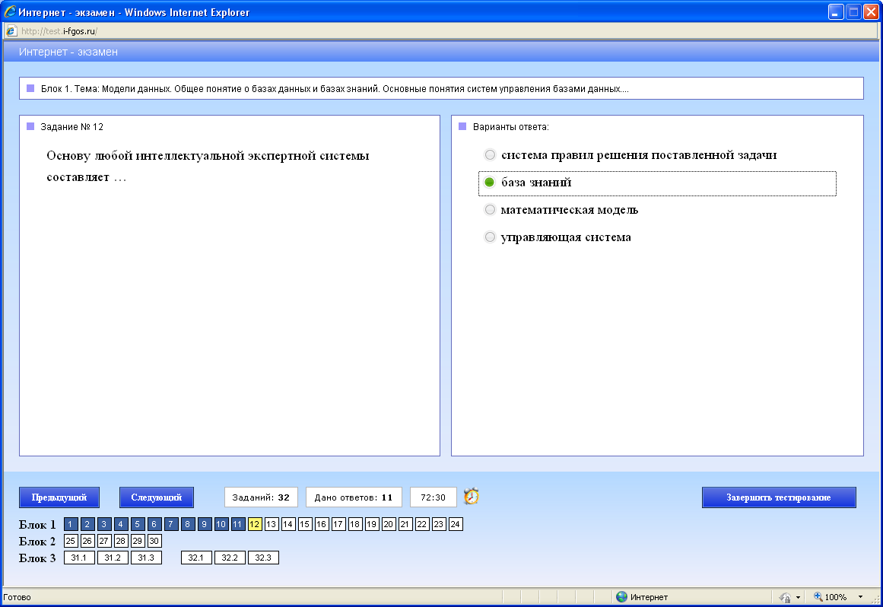Click the zoom magnifier icon in status bar
The image size is (883, 607).
(x=818, y=597)
